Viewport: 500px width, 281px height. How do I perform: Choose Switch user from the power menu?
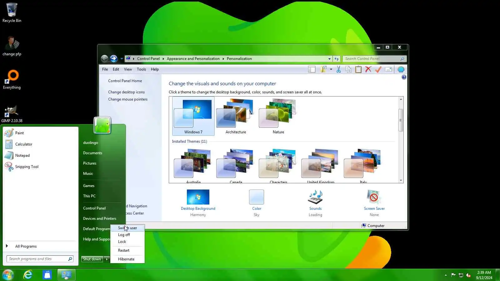tap(127, 228)
